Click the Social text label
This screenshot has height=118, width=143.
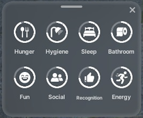(x=57, y=97)
